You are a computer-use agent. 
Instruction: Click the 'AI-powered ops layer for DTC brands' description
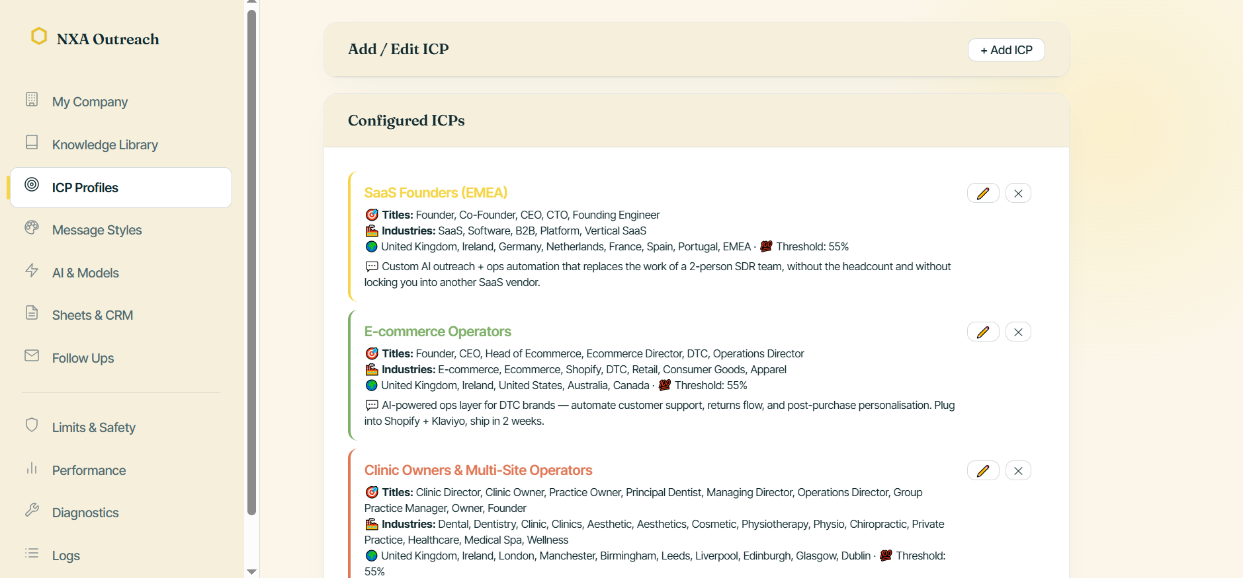(x=660, y=413)
